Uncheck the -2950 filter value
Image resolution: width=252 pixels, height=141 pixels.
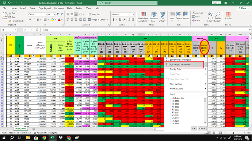click(x=173, y=116)
